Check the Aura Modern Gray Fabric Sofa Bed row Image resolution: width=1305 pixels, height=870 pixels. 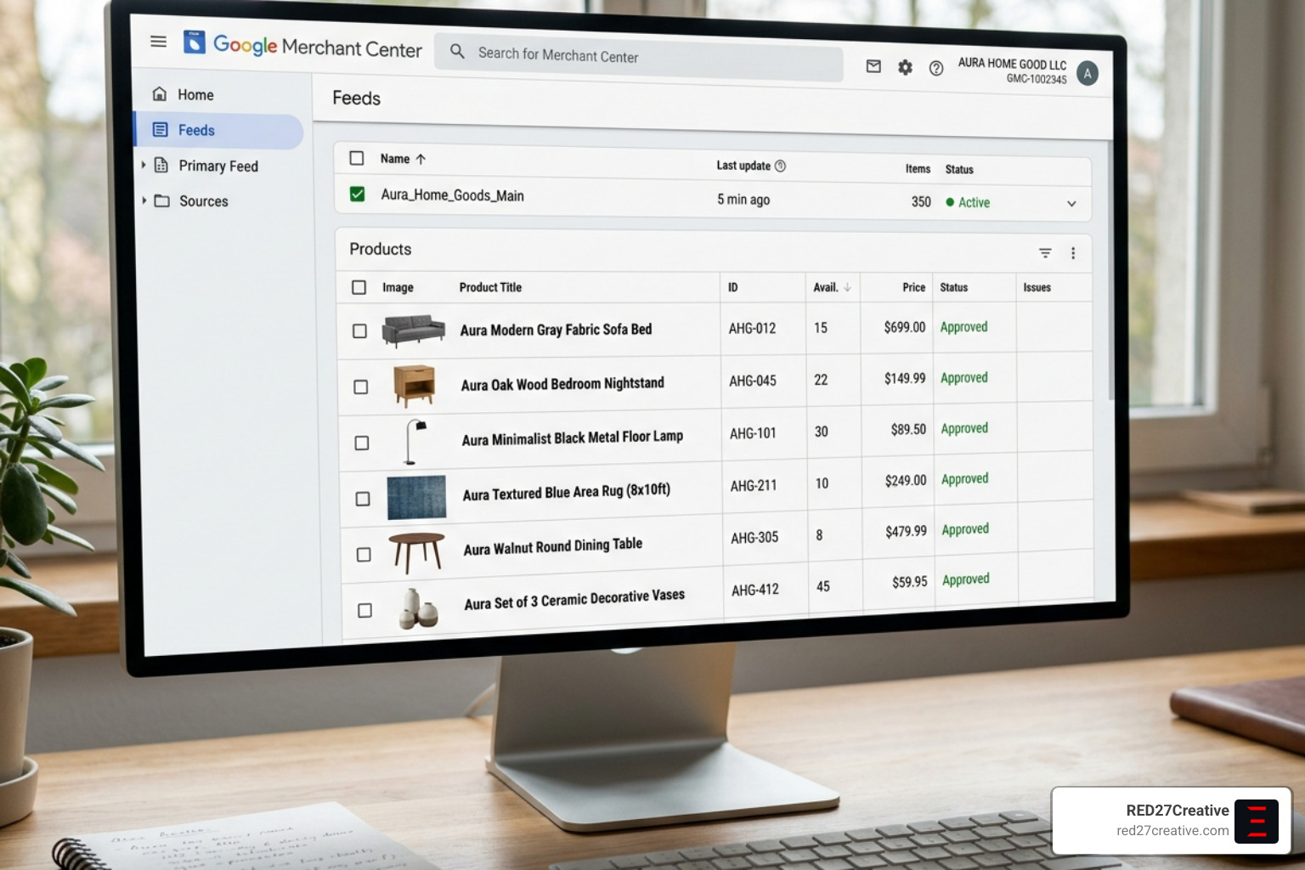pos(359,330)
